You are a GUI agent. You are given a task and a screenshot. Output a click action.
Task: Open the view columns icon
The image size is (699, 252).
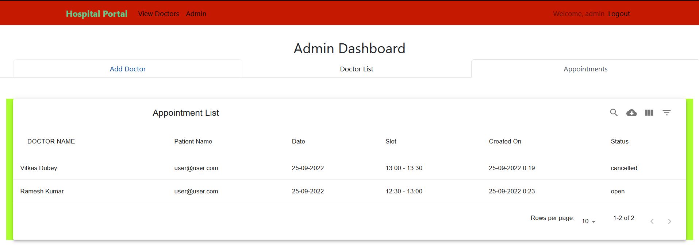[x=649, y=113]
